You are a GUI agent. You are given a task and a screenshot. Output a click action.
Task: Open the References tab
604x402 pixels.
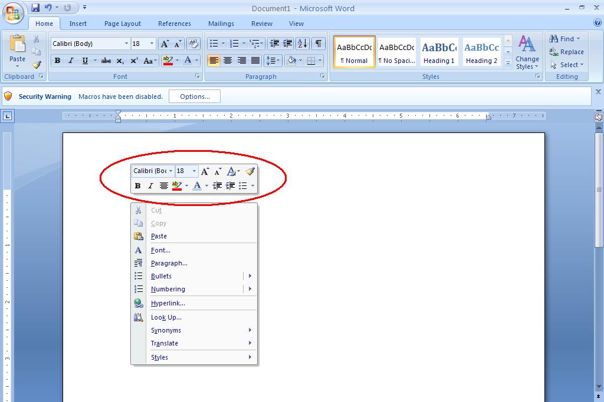click(175, 24)
